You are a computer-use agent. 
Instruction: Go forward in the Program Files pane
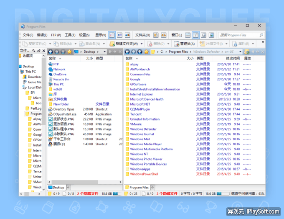coord(134,52)
